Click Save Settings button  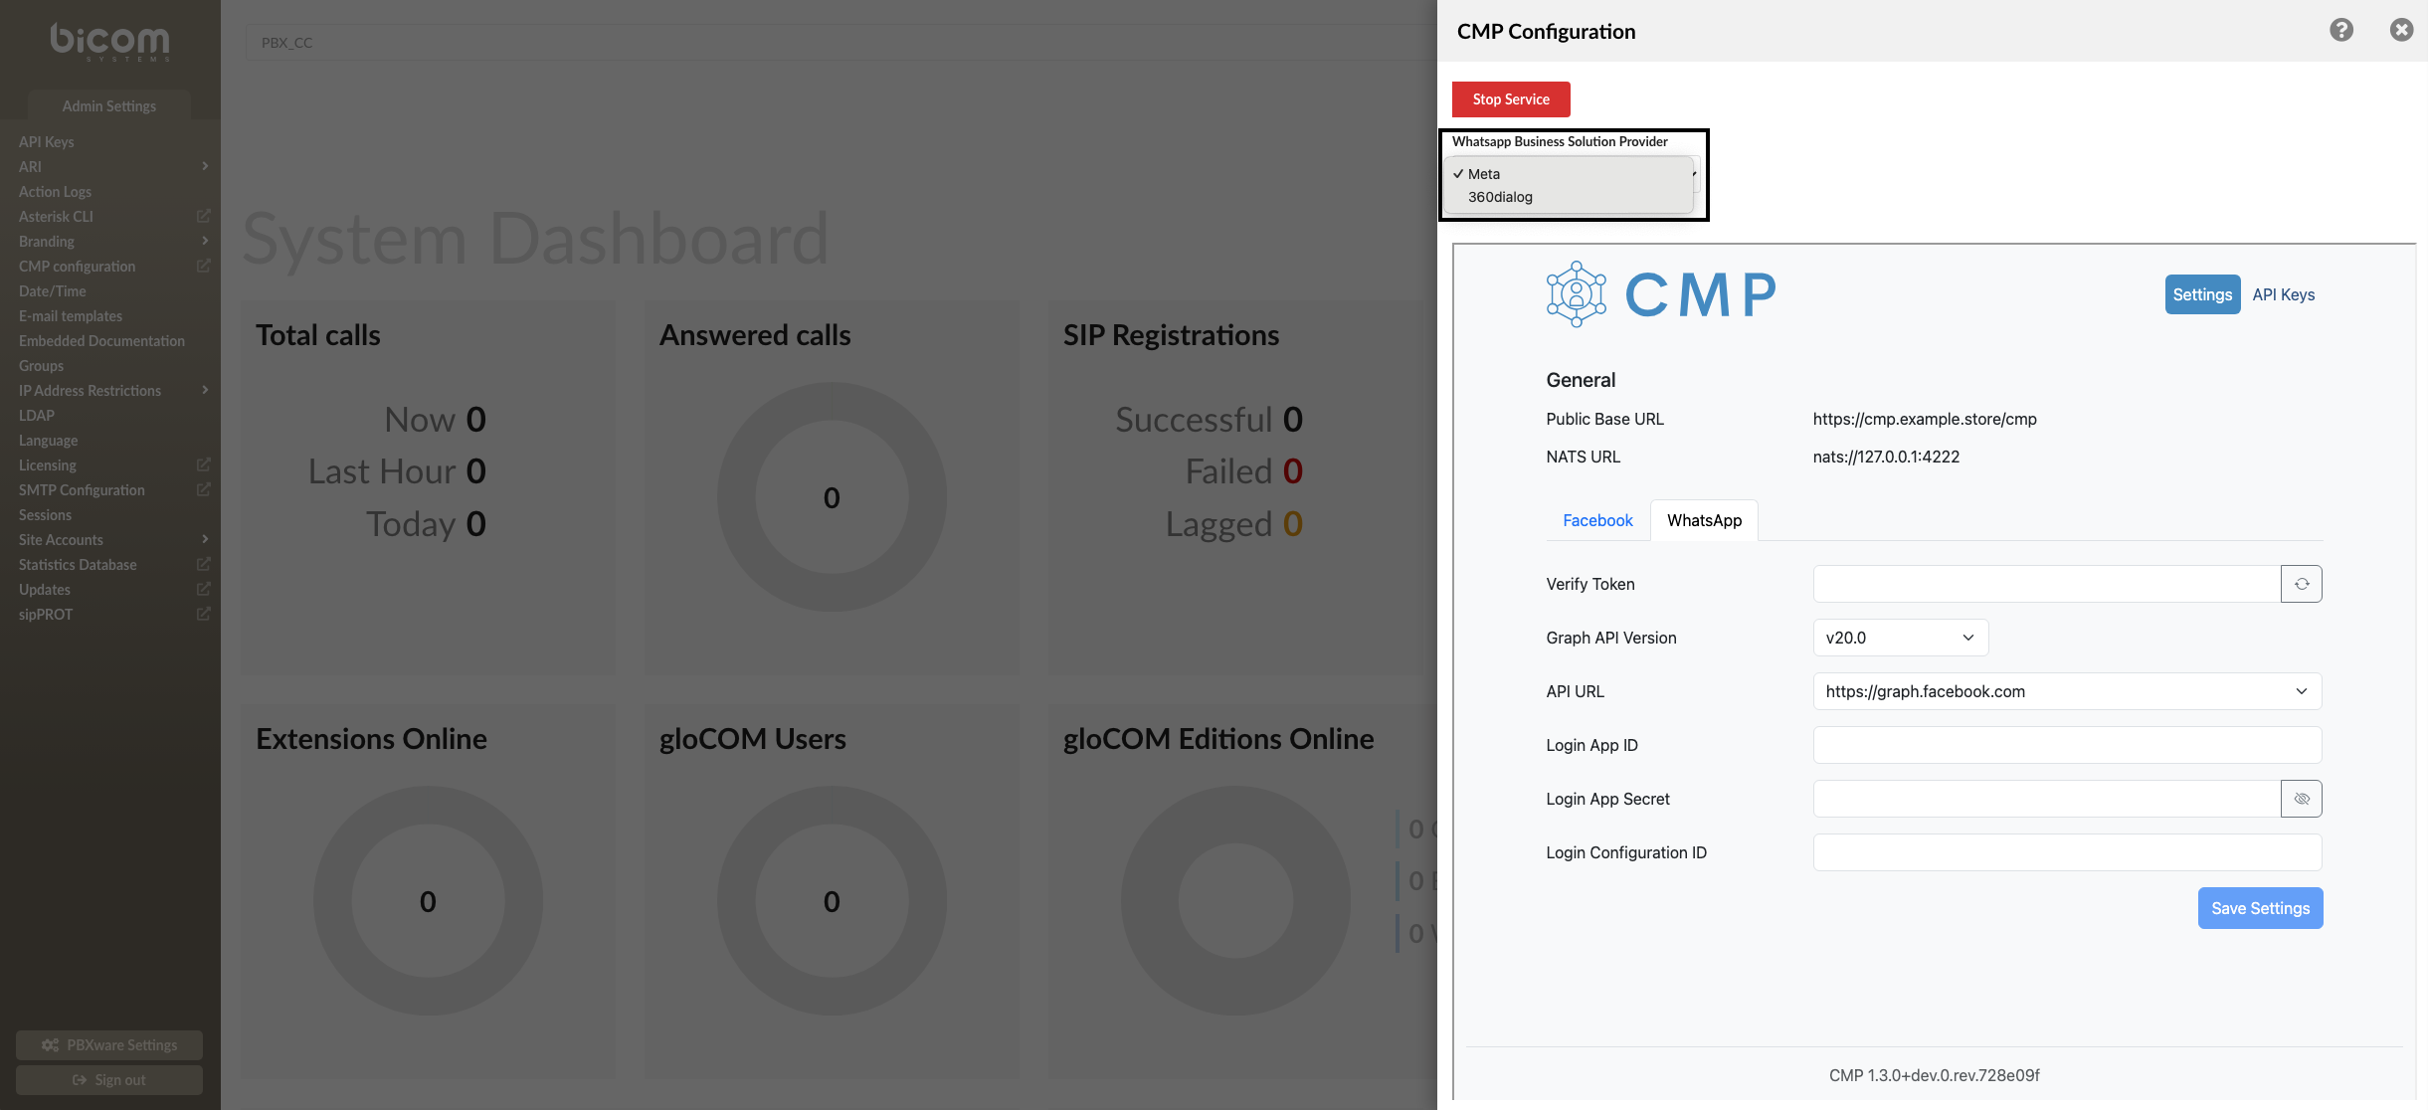point(2260,908)
